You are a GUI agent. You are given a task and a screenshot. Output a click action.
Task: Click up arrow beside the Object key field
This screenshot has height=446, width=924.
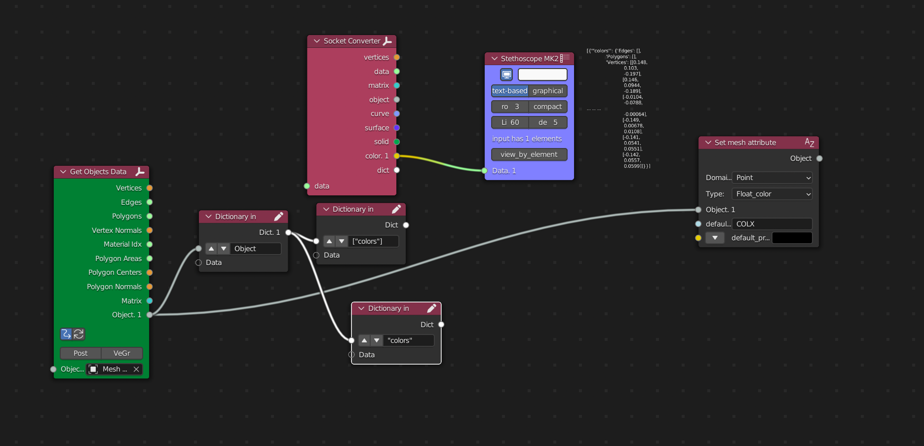pyautogui.click(x=211, y=249)
